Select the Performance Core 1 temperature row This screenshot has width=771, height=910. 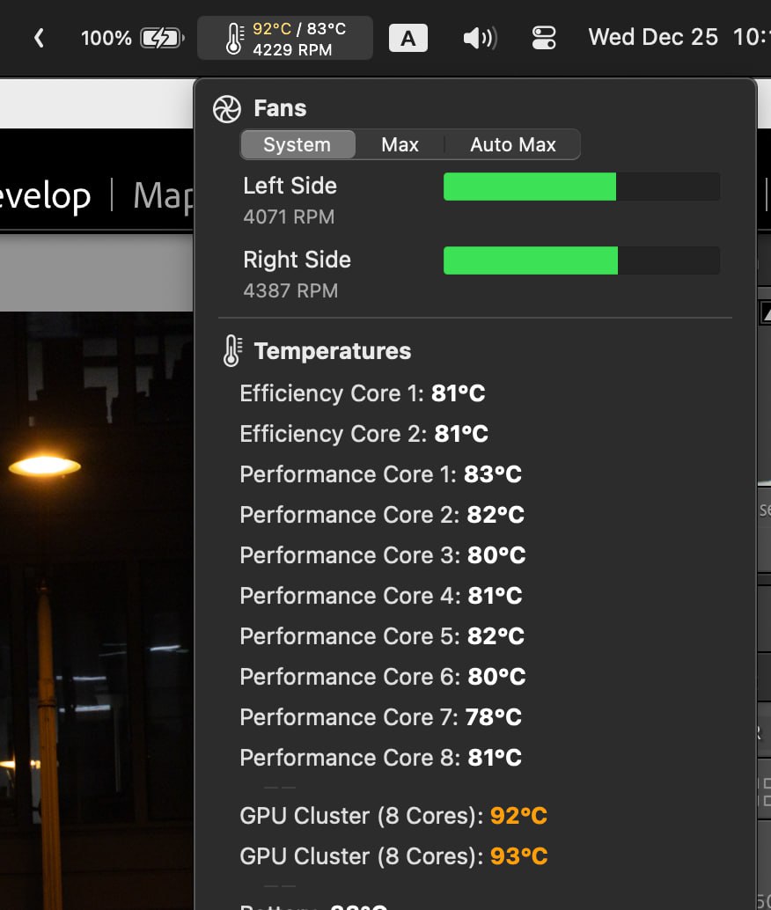(380, 474)
